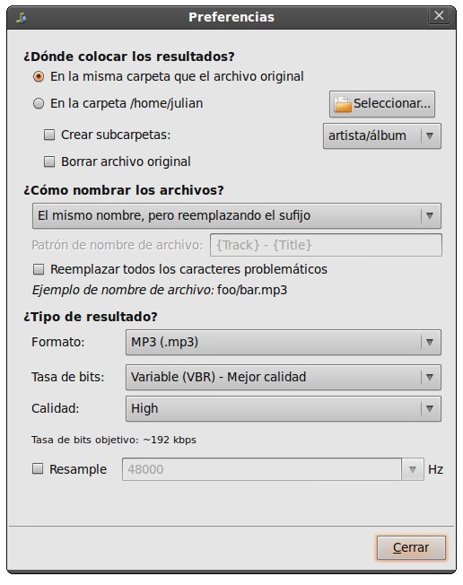Click arrow of the 48000 Hz combo box
This screenshot has width=463, height=585.
tap(413, 469)
